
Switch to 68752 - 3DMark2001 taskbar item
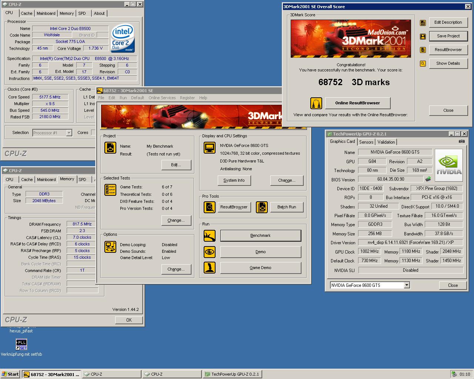point(51,374)
